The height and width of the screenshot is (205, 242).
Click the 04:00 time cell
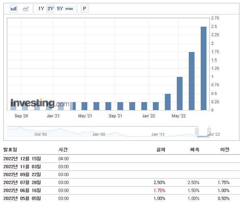(x=63, y=159)
